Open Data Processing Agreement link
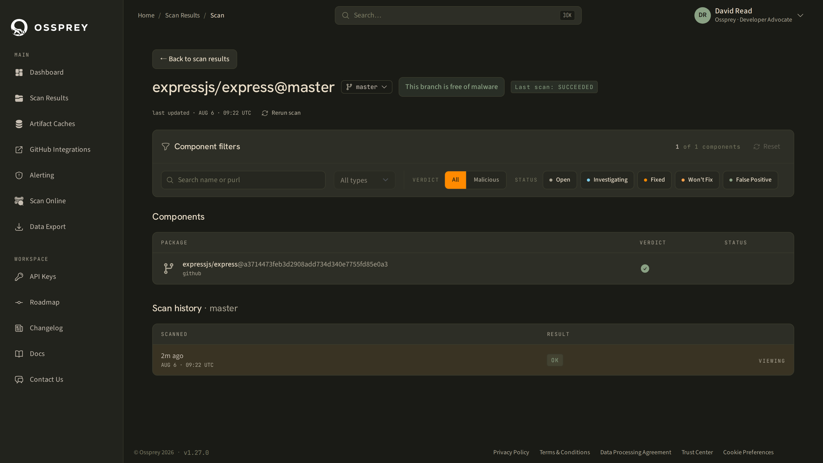This screenshot has width=823, height=463. coord(636,452)
